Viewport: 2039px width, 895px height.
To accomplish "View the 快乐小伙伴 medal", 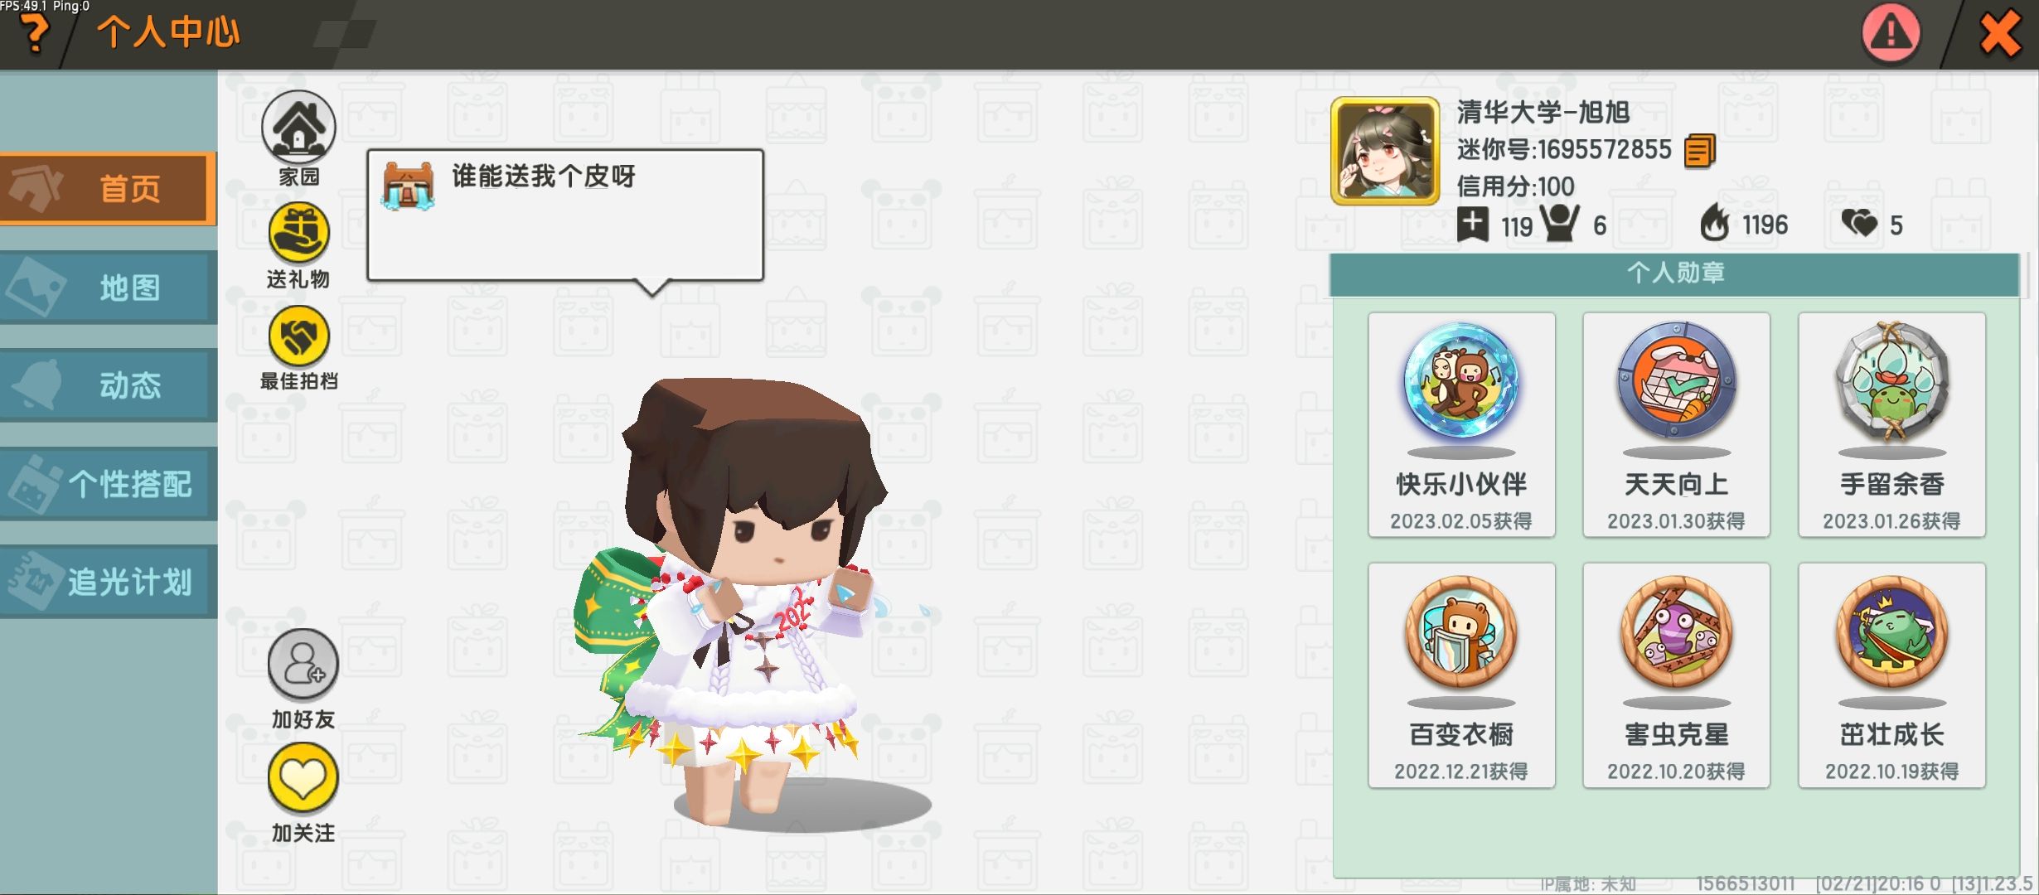I will click(x=1461, y=425).
